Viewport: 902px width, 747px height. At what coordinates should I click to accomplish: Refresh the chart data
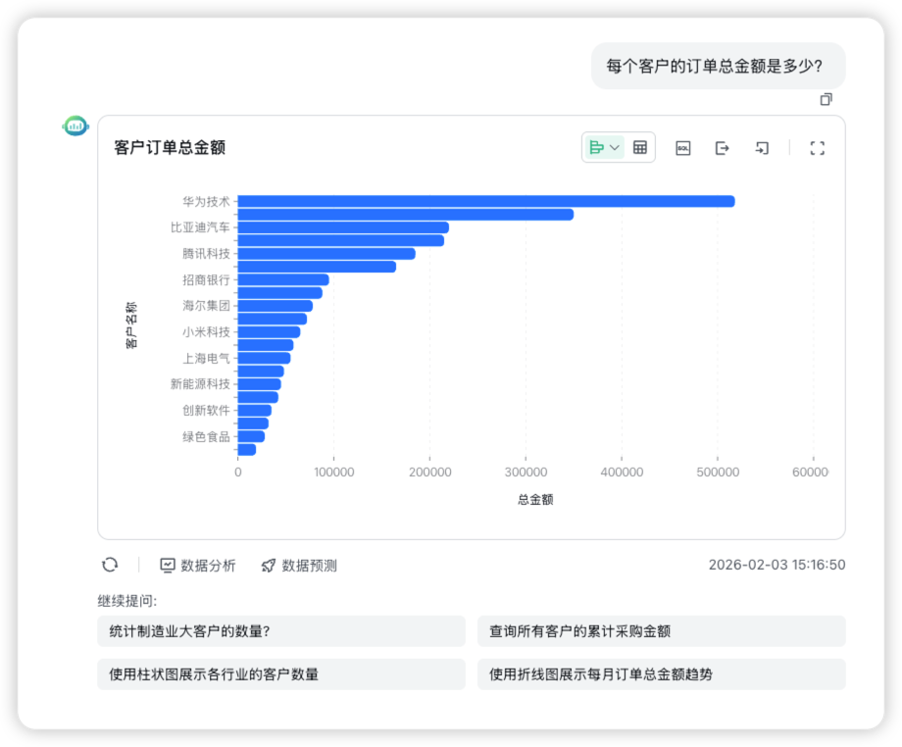tap(110, 565)
